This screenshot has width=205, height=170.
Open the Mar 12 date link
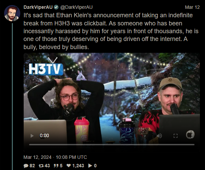point(192,7)
